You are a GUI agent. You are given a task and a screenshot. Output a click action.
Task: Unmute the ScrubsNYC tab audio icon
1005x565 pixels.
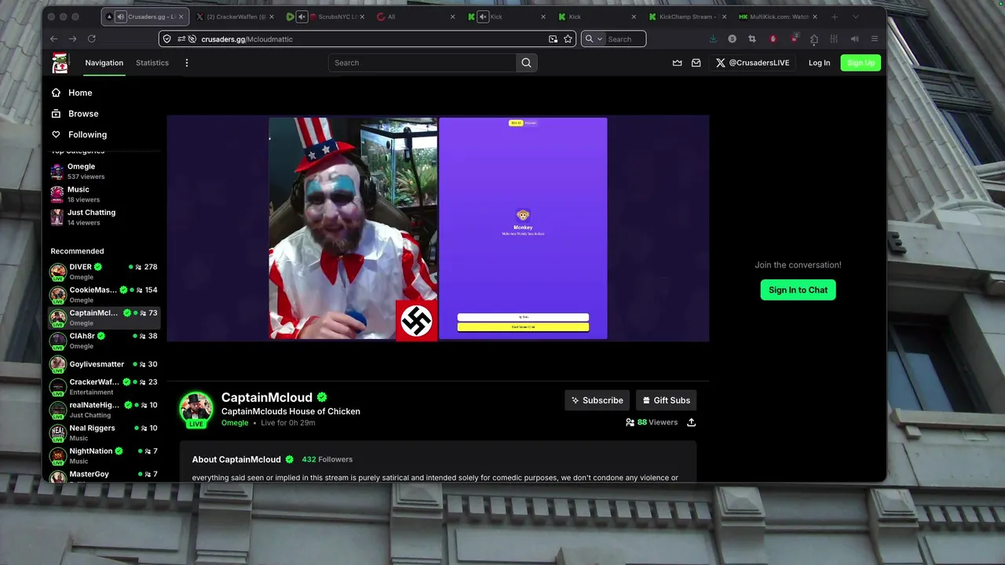click(301, 16)
